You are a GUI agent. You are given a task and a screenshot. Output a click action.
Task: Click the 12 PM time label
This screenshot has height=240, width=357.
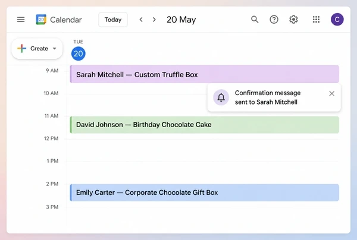click(x=51, y=138)
